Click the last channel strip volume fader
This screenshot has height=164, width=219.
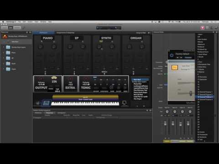tap(188, 123)
